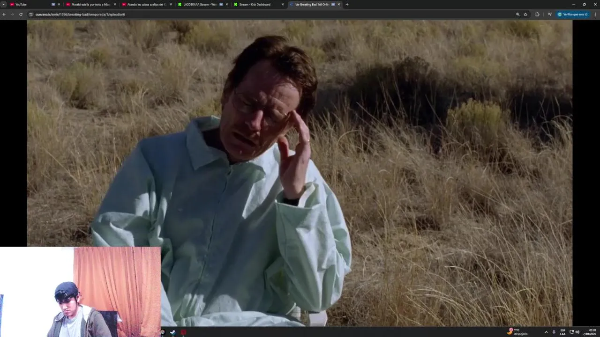600x337 pixels.
Task: Switch the ESP LAA input language
Action: pos(562,332)
